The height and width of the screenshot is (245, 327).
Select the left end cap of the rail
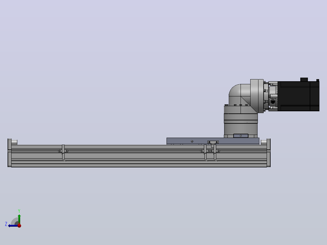[10, 153]
